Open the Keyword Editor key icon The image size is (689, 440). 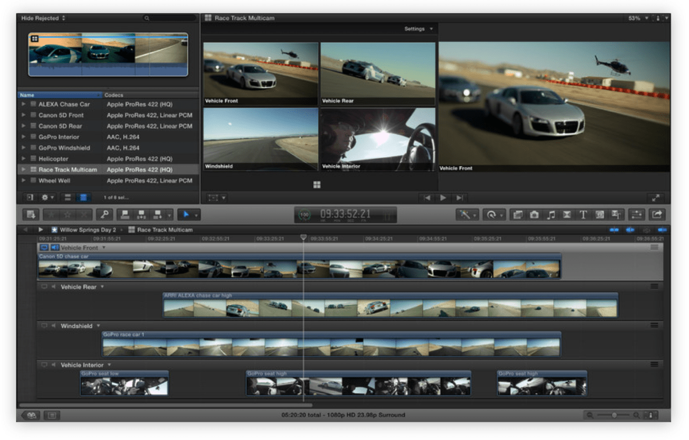(x=104, y=215)
